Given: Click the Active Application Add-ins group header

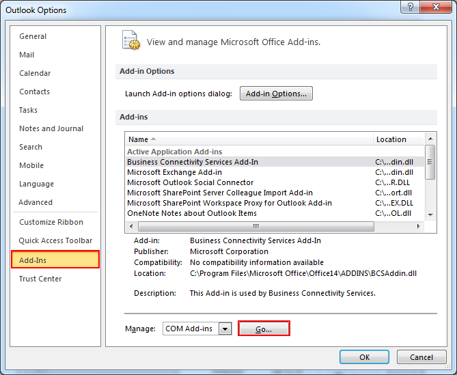Looking at the screenshot, I should click(x=175, y=152).
